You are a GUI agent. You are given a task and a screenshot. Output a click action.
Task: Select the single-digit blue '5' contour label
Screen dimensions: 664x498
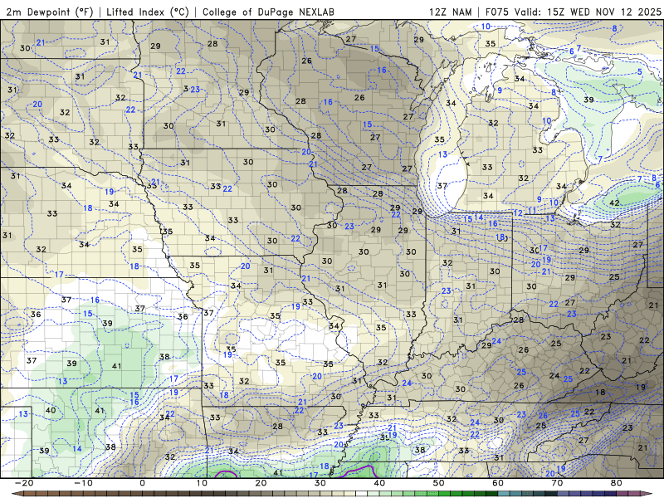(x=640, y=71)
